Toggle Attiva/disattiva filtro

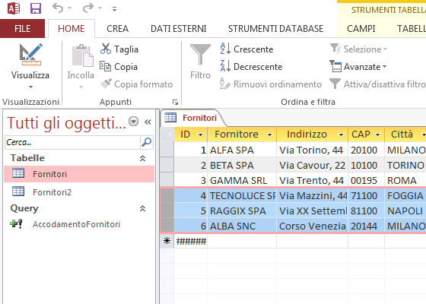(377, 84)
